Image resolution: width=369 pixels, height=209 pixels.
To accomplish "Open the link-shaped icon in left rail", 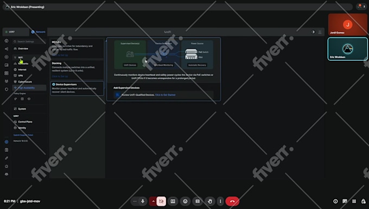I will (7, 158).
